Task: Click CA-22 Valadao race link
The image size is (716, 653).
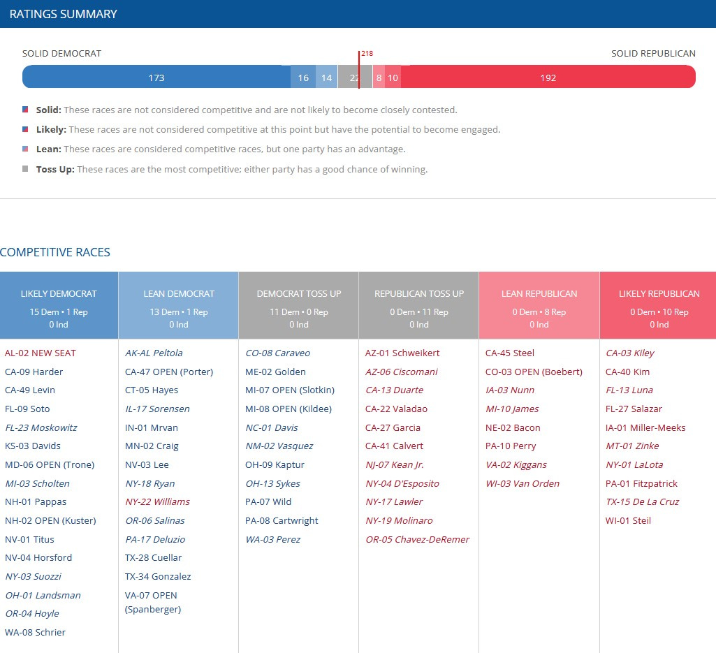Action: point(396,409)
